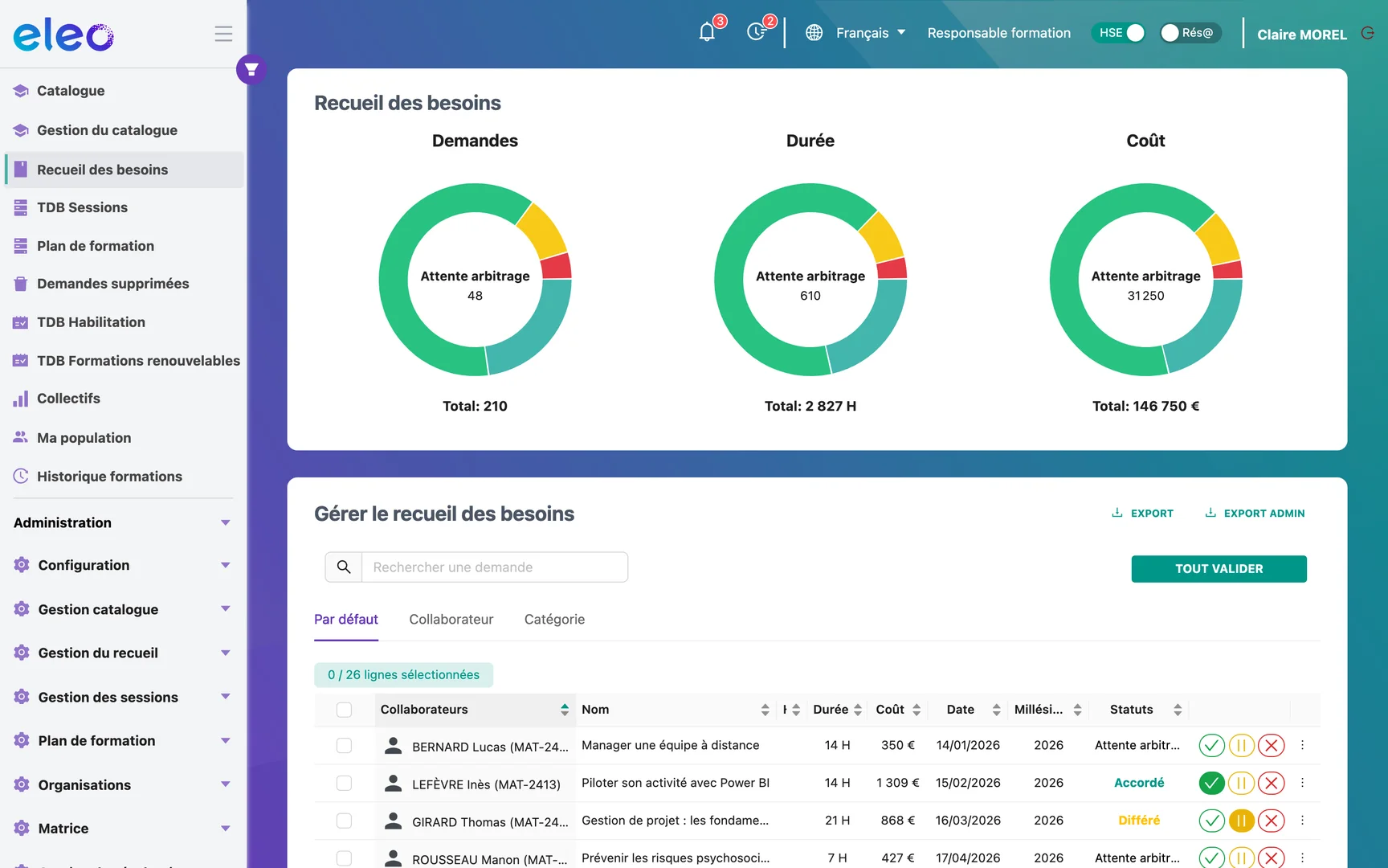
Task: Select the GIRARD Thomas row checkbox
Action: (x=344, y=821)
